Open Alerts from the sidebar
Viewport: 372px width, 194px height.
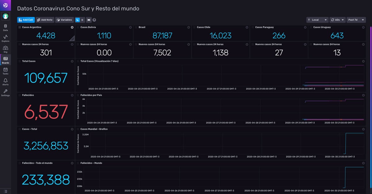[5, 81]
